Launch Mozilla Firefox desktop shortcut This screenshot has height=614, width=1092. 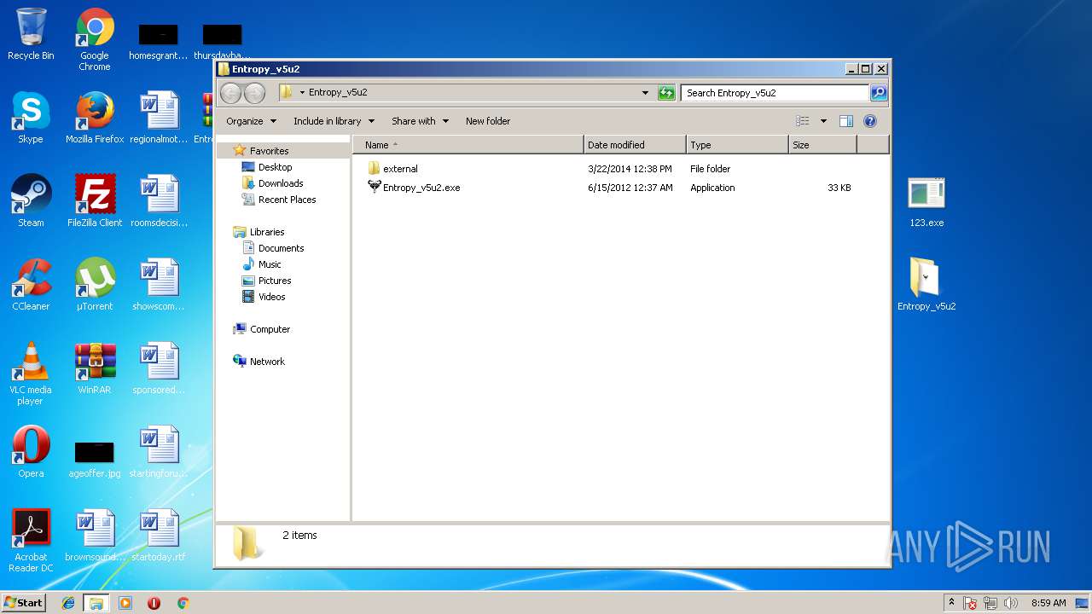click(95, 118)
